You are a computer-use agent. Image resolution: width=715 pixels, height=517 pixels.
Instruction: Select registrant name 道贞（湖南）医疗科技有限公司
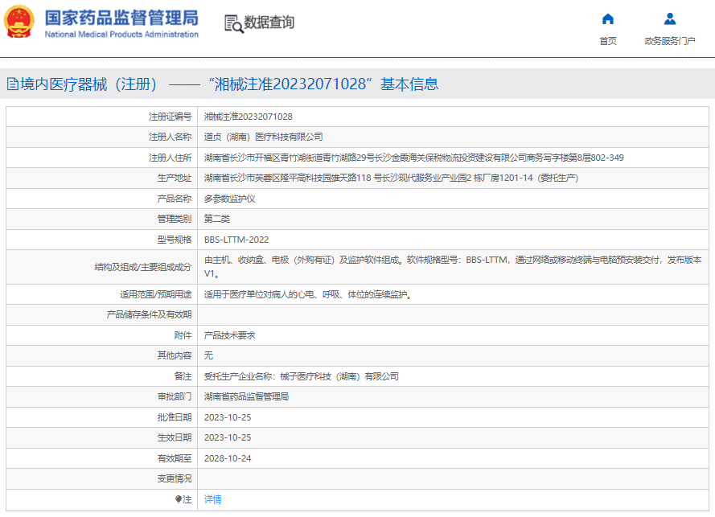pyautogui.click(x=263, y=137)
